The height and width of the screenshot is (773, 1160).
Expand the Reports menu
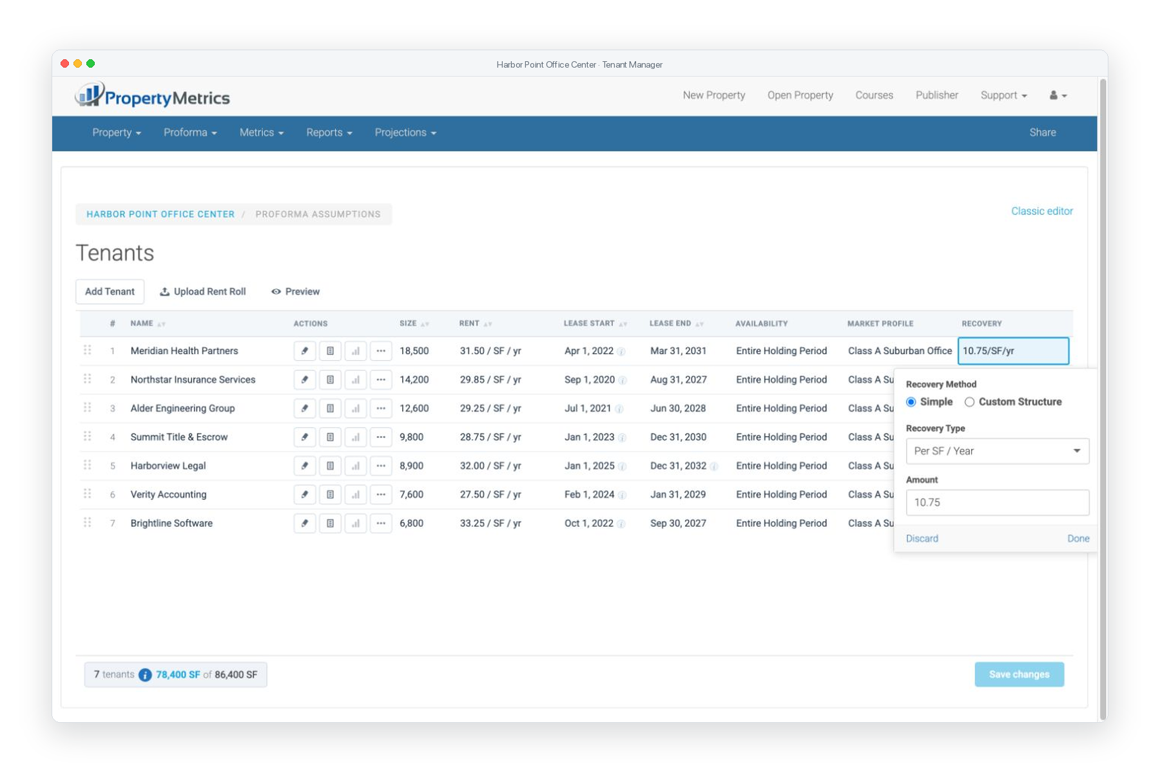pos(329,133)
